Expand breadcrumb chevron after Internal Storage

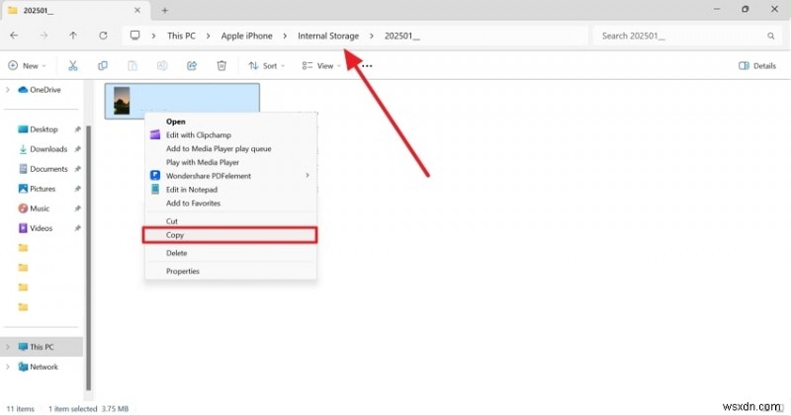coord(372,36)
